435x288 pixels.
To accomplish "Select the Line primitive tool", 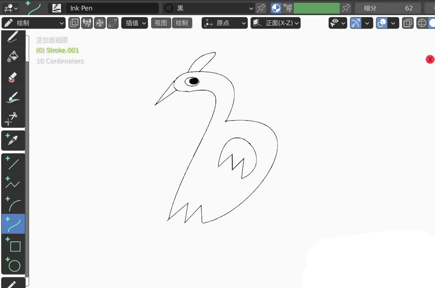I will (x=13, y=163).
